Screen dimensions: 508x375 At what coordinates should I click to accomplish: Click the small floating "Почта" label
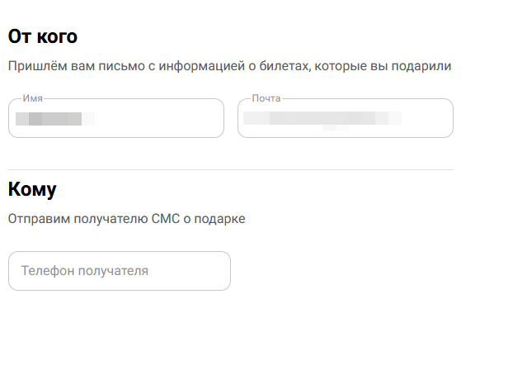266,98
